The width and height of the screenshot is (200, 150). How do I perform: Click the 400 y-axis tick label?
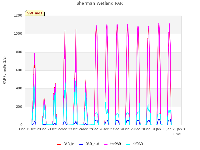pyautogui.click(x=19, y=88)
